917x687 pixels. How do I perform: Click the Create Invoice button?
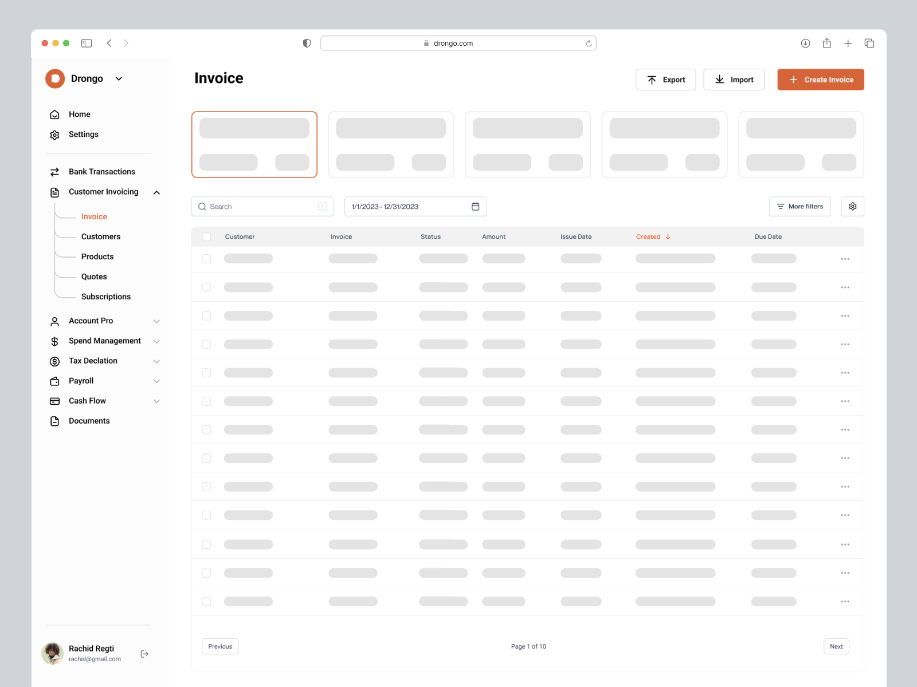[x=820, y=80]
